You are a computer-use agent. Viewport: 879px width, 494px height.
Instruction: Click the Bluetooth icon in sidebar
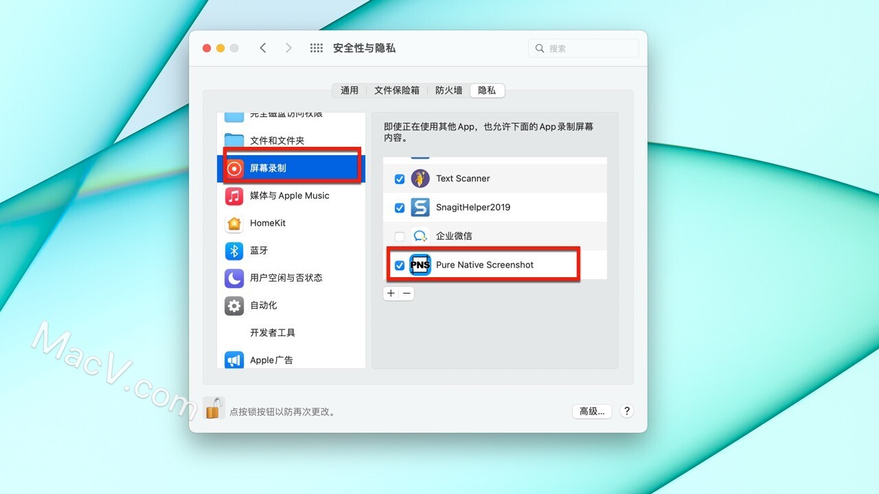pos(234,250)
